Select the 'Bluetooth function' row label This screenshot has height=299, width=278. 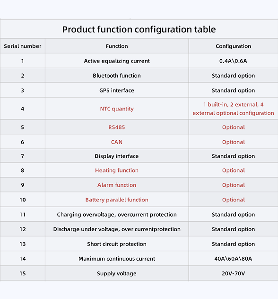117,76
